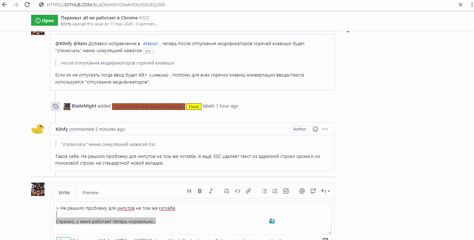The width and height of the screenshot is (474, 240).
Task: Click the yellow Fixed label
Action: [x=194, y=107]
